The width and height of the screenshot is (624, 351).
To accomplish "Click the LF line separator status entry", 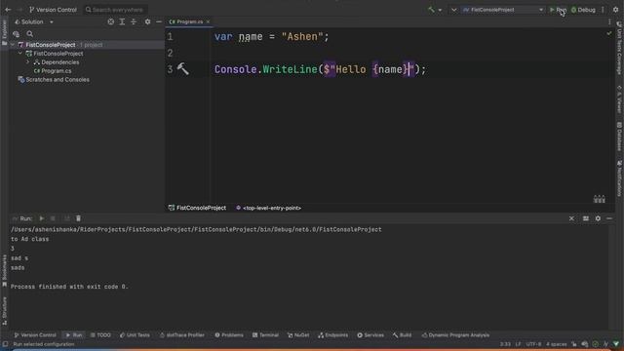I will [518, 344].
